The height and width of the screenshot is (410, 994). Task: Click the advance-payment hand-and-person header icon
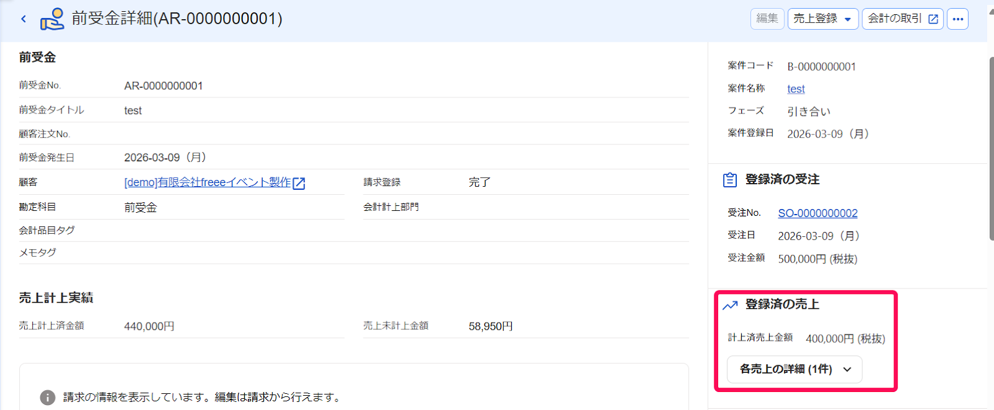(52, 19)
